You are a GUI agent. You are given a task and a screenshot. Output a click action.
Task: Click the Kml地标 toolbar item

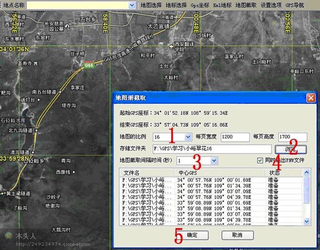[223, 5]
